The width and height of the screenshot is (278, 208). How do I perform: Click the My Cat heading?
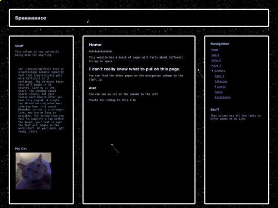(21, 148)
